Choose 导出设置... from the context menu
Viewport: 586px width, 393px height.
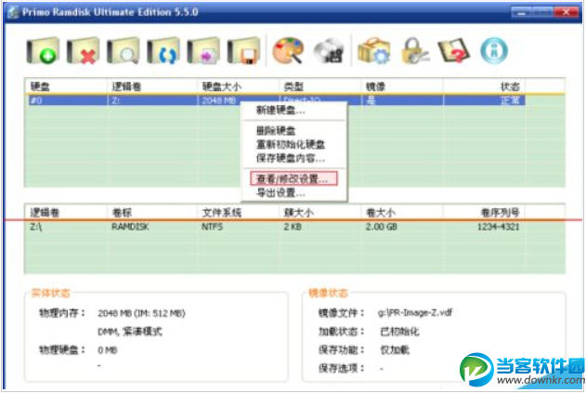280,193
